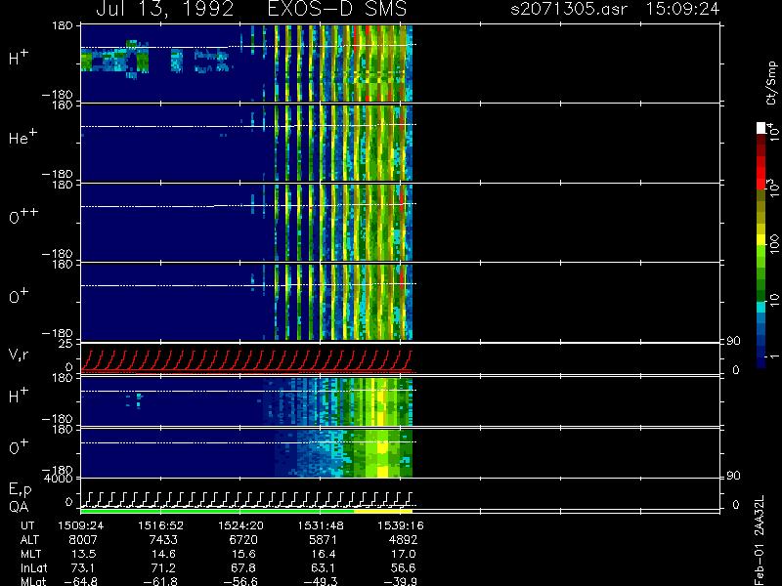
Task: Click the UT value "1539:16"
Action: 401,525
